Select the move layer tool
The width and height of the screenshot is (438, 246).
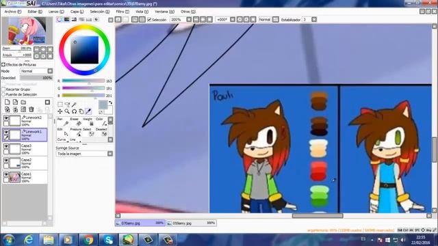60,111
